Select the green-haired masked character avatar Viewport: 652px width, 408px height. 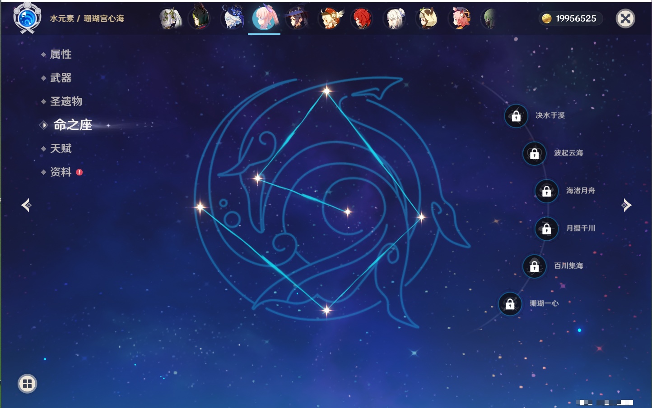coord(489,18)
